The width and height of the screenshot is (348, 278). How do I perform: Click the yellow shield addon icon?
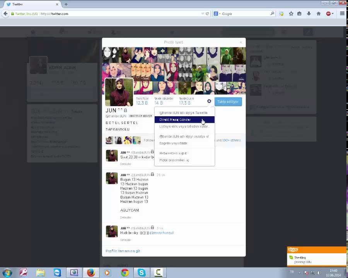pos(281,14)
